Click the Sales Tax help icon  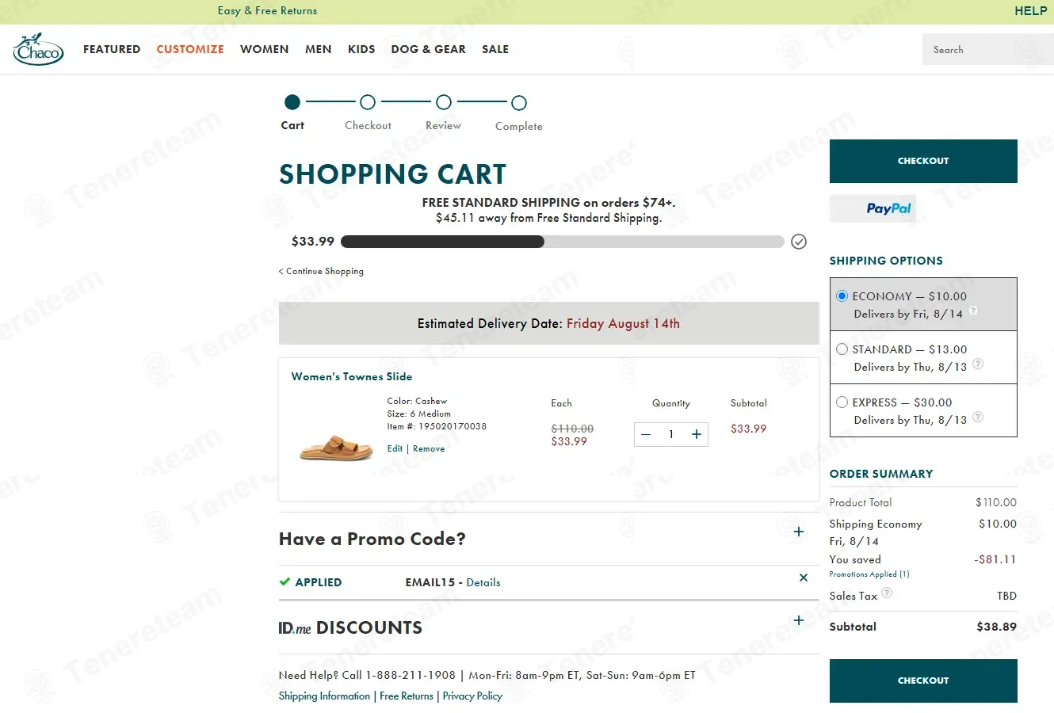pos(887,592)
